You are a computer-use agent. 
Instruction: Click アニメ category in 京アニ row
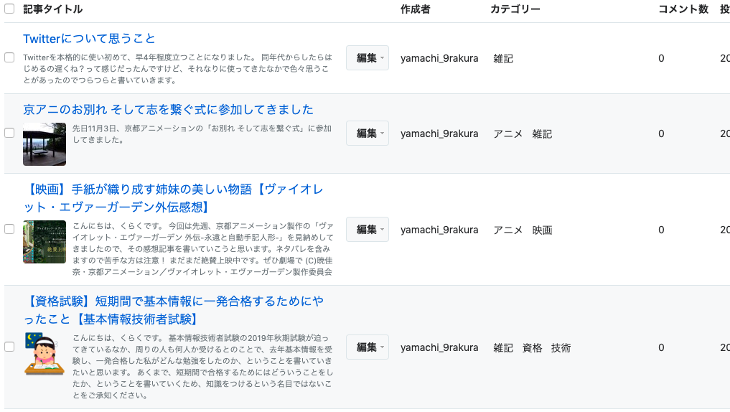[507, 134]
